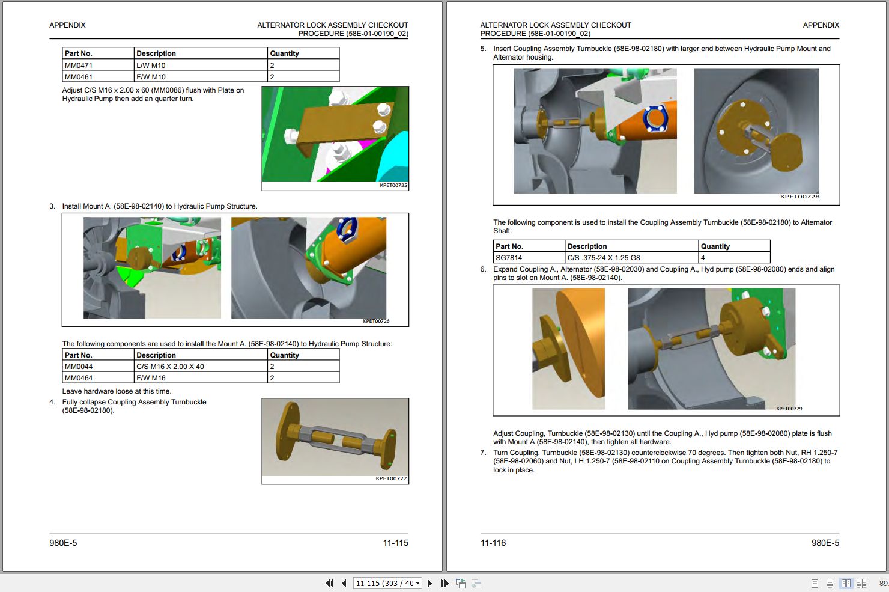The width and height of the screenshot is (889, 592).
Task: Click step 6 Expand Coupling A text
Action: pyautogui.click(x=664, y=273)
